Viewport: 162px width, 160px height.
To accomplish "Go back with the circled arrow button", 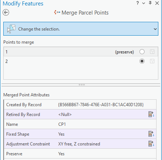I will 6,12.
